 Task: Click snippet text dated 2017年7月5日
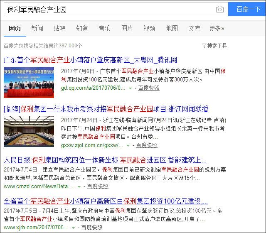coord(113,215)
